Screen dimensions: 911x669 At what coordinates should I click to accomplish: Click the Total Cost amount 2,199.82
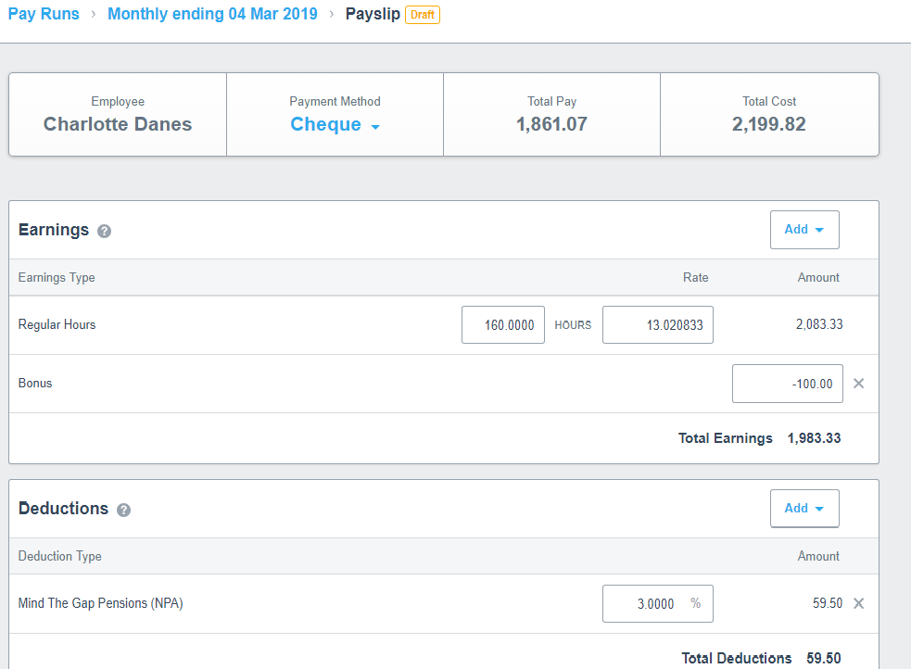tap(768, 124)
